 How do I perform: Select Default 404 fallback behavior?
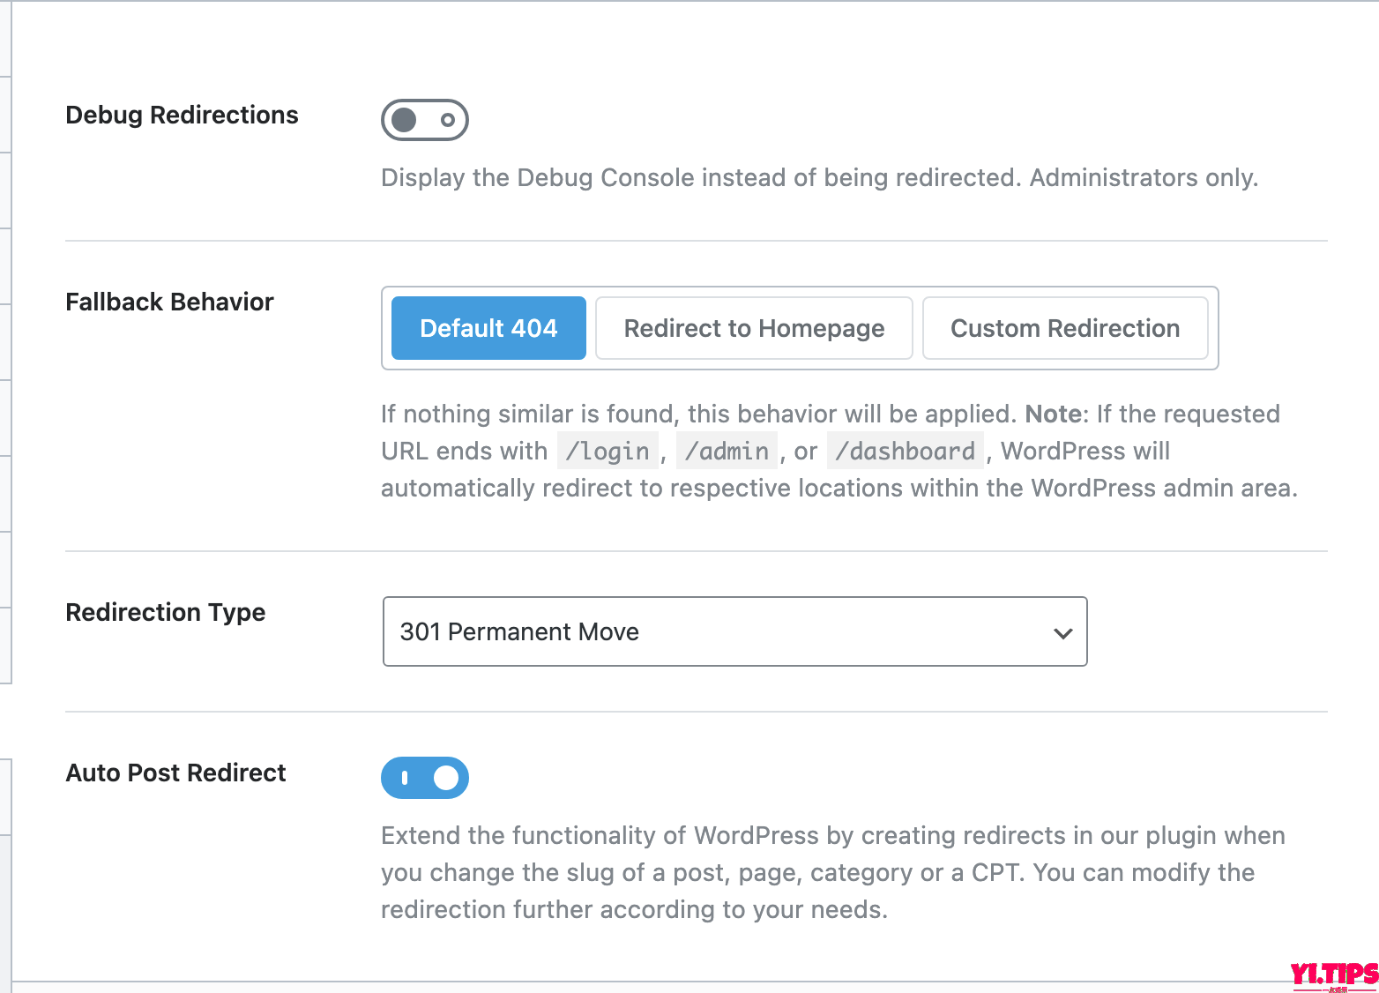tap(488, 328)
